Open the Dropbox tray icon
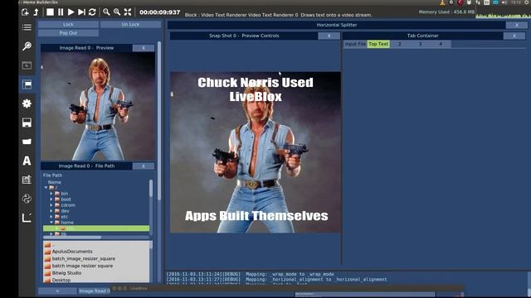Viewport: 531px width, 298px height. (x=469, y=2)
